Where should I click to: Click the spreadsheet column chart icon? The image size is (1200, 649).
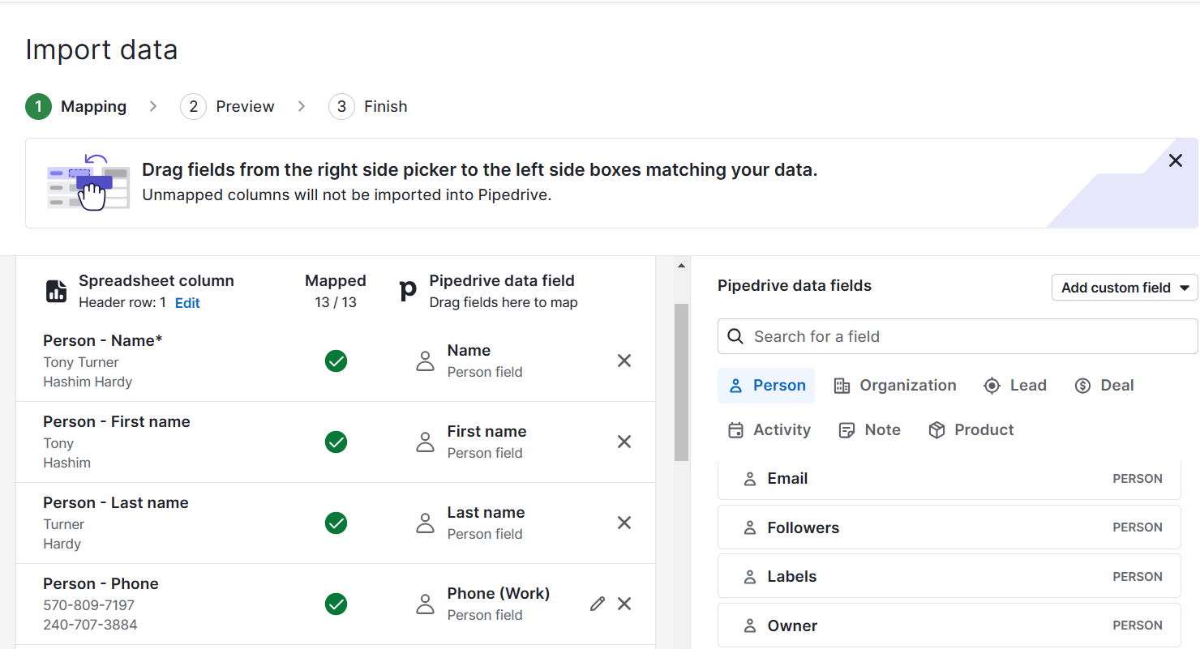coord(56,291)
